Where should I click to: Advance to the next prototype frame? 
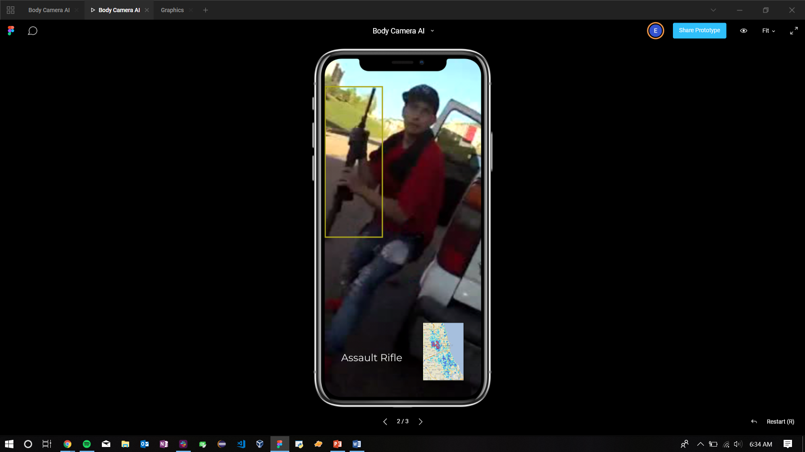(421, 421)
